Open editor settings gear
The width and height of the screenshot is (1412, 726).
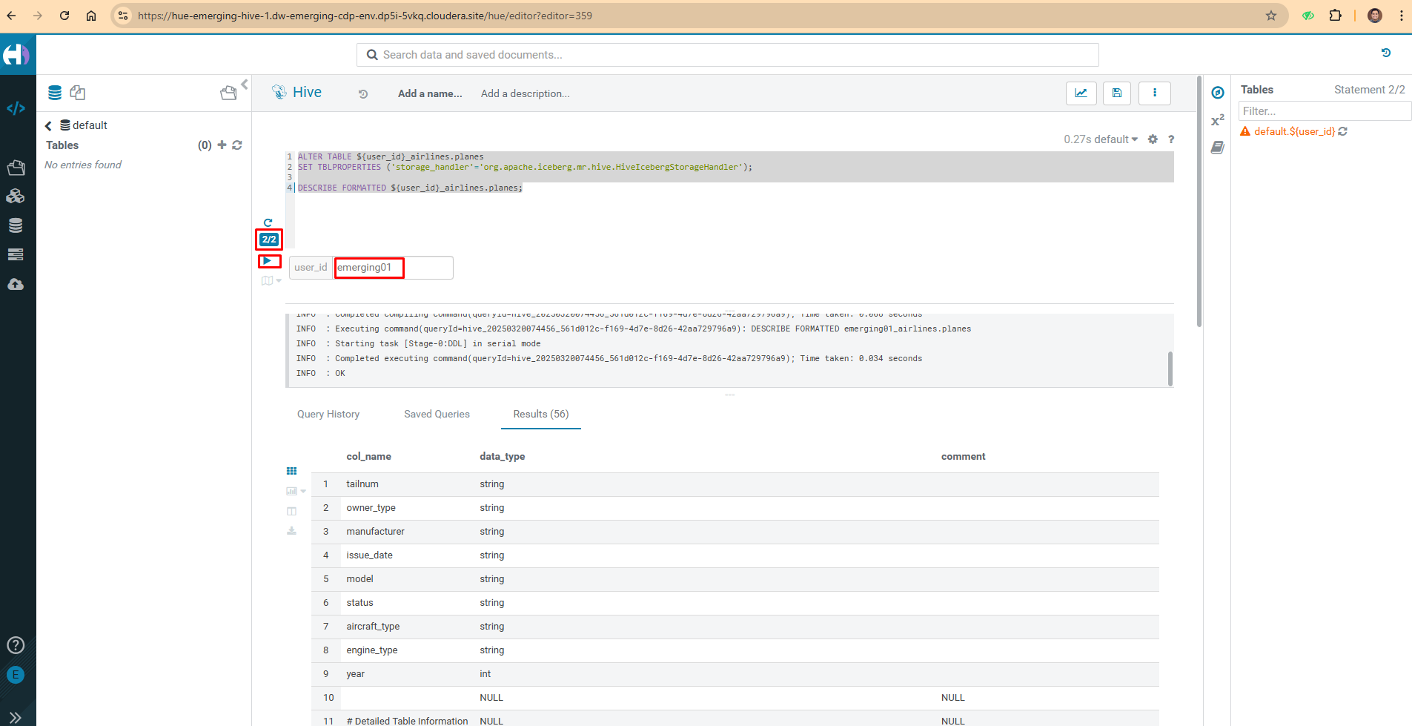point(1153,139)
